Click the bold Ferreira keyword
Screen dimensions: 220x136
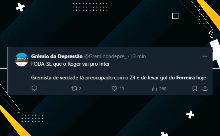pyautogui.click(x=186, y=77)
